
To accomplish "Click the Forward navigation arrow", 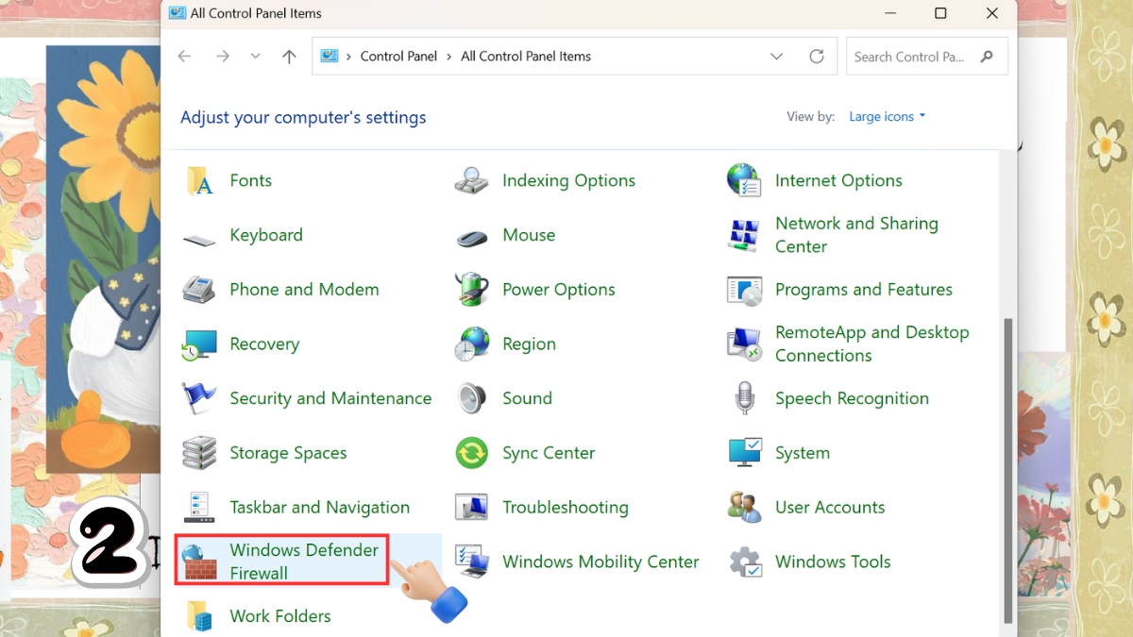I will coord(223,57).
